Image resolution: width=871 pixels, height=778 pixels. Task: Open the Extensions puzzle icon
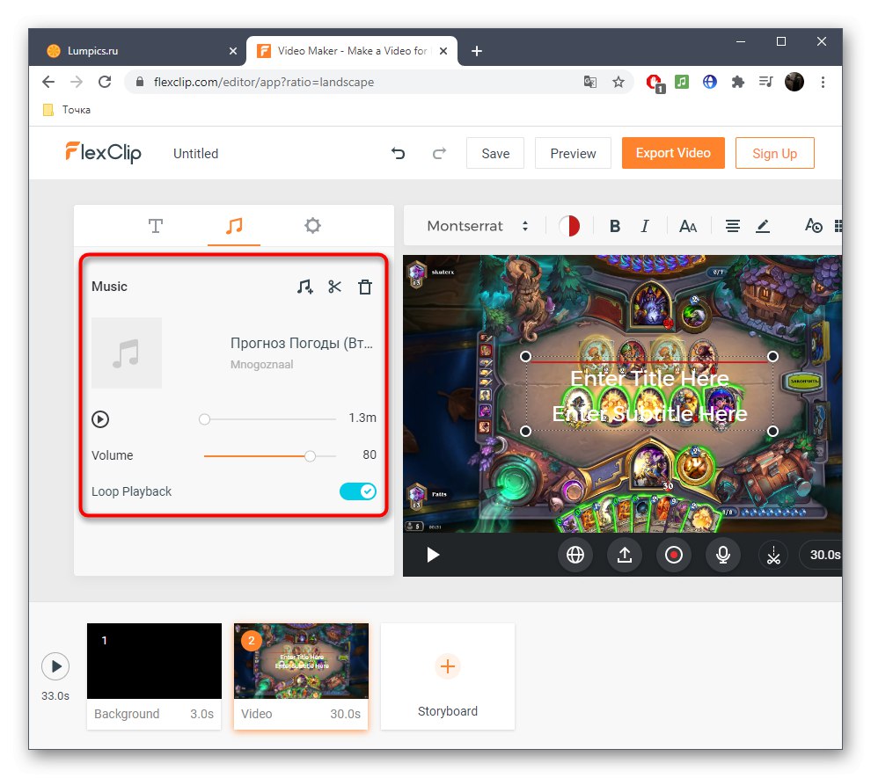(x=737, y=82)
